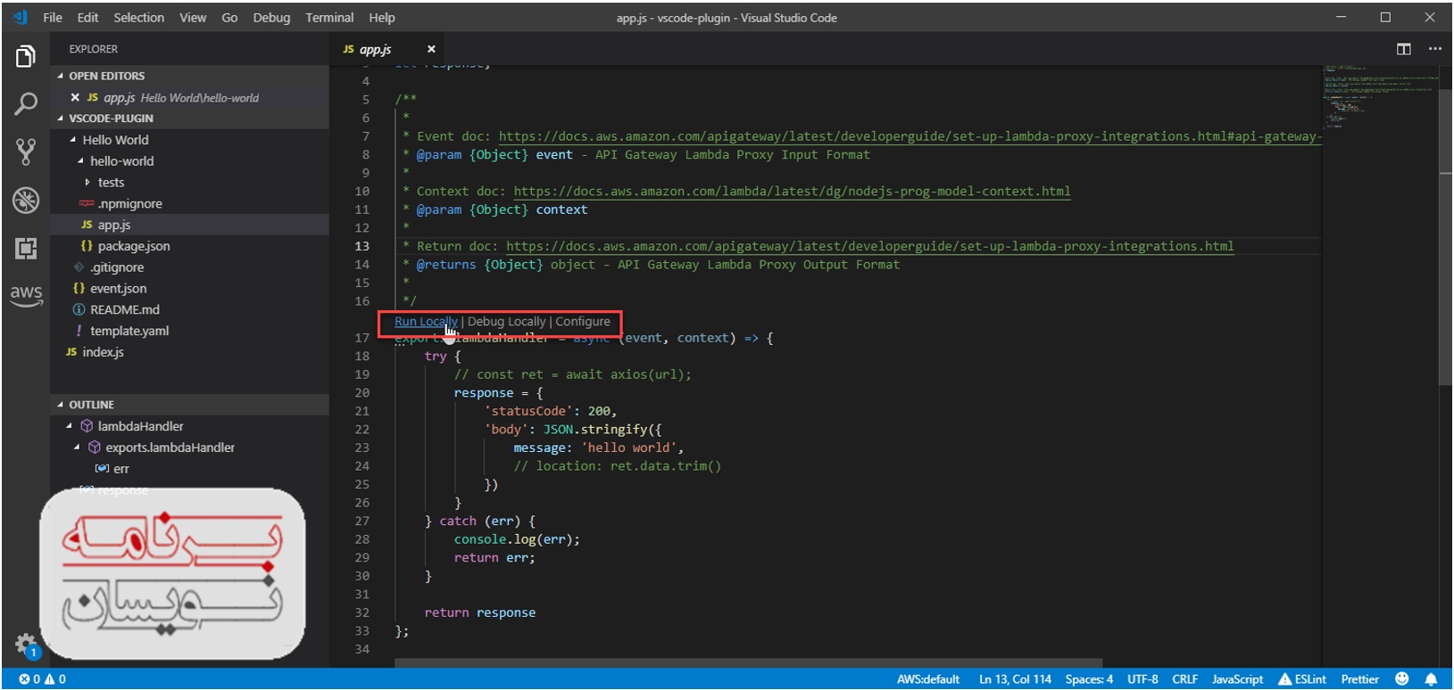
Task: Change line endings via CRLF item
Action: (1184, 678)
